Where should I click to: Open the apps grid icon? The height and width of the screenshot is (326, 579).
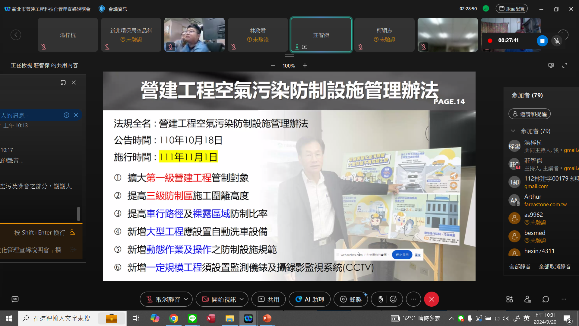coord(509,299)
